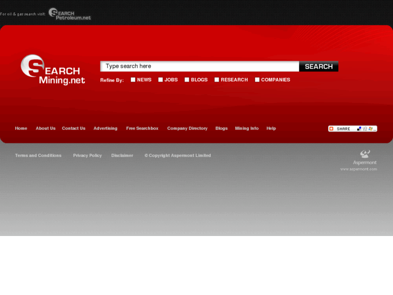Click the black SEARCH button
The image size is (393, 295).
click(x=318, y=66)
